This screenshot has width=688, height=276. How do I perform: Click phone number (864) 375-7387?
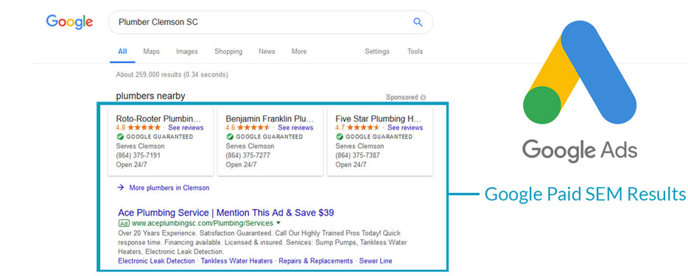[357, 155]
